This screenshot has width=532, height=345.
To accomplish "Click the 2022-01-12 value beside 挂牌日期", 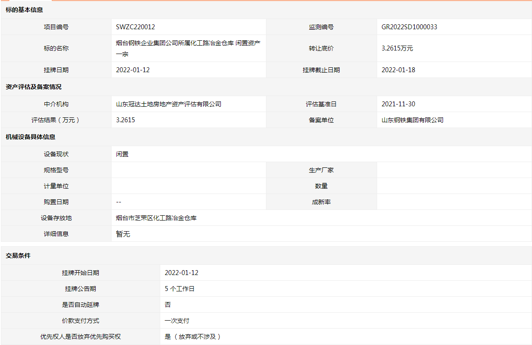I will coord(133,70).
